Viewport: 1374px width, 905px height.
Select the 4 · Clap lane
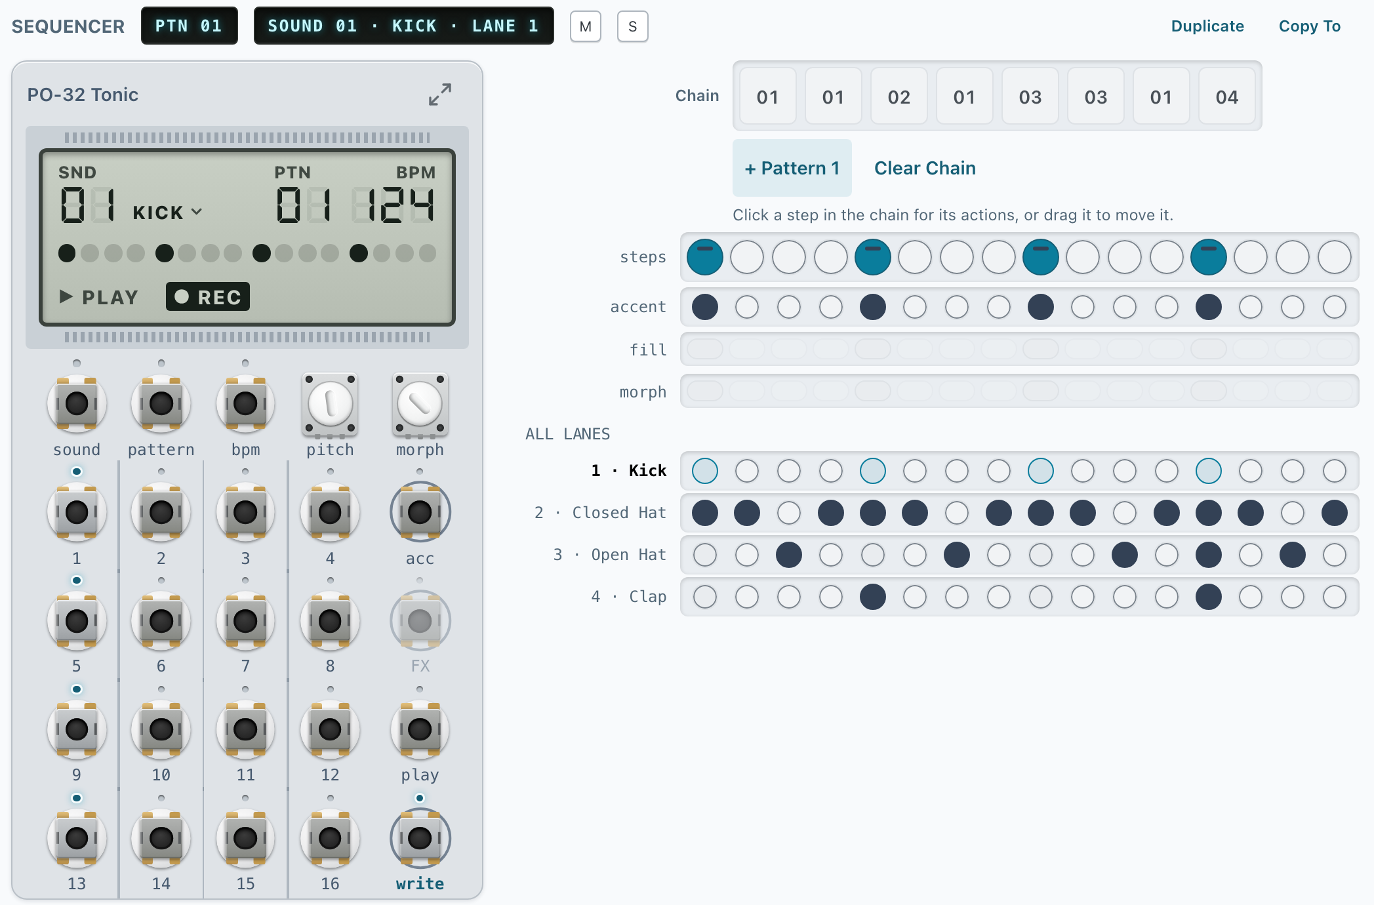click(x=628, y=597)
